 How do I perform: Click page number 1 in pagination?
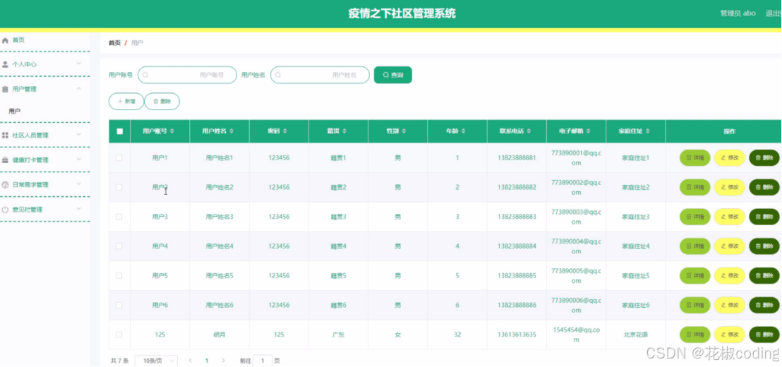[x=207, y=361]
